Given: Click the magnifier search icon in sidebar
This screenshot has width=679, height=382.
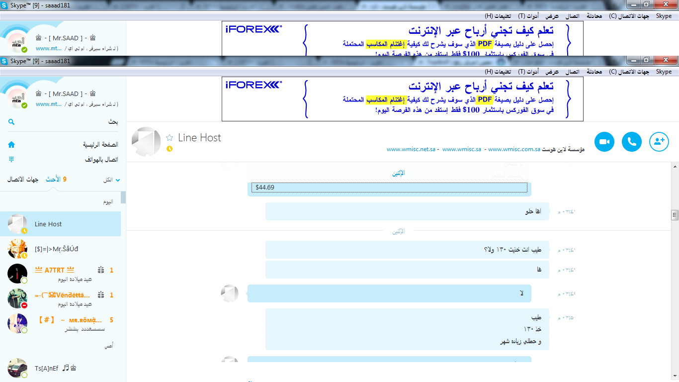Looking at the screenshot, I should (11, 122).
